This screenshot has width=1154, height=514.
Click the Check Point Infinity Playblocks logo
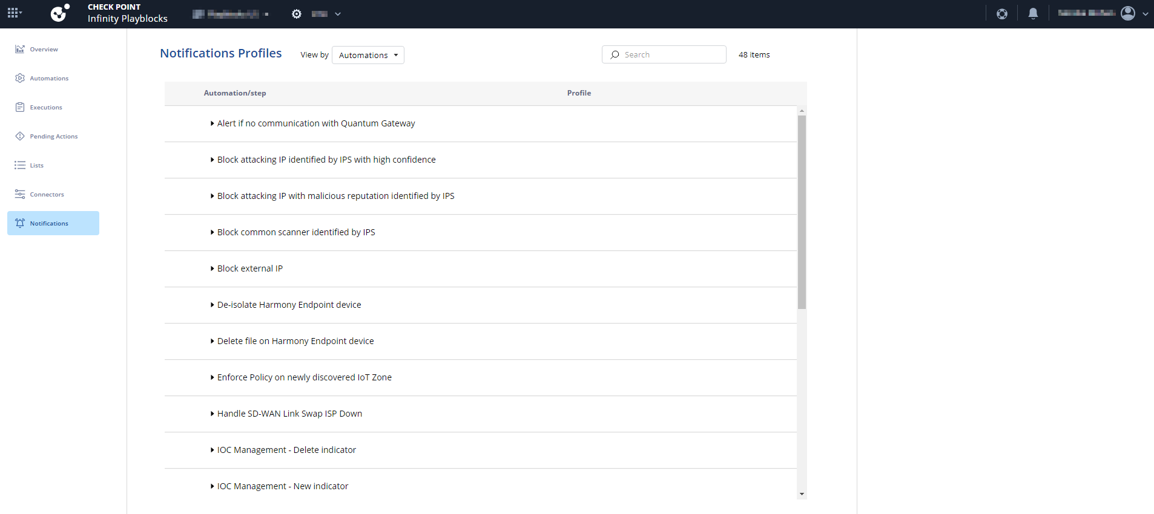click(x=60, y=13)
